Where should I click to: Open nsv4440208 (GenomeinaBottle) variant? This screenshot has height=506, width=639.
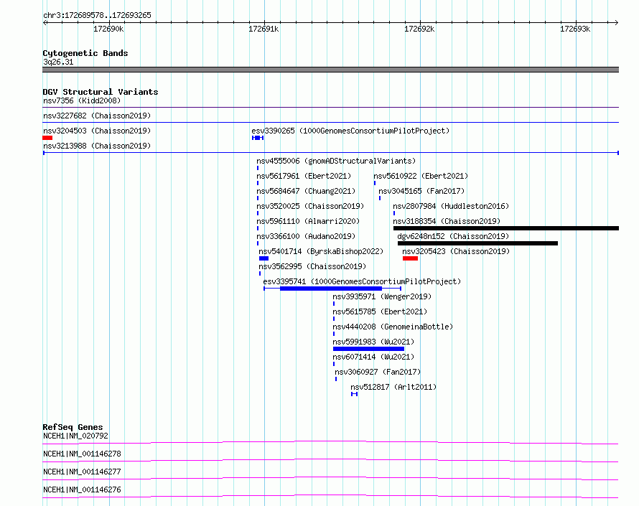click(393, 327)
